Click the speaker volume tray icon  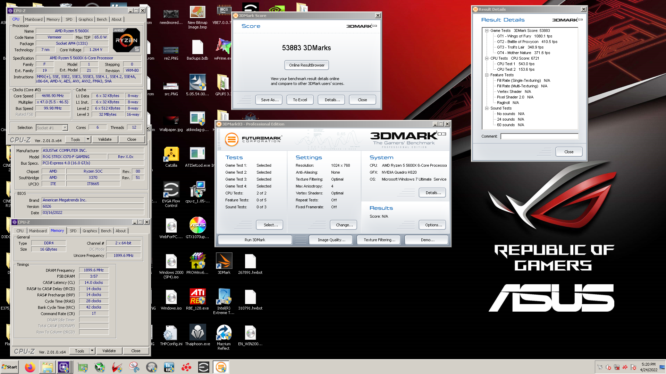point(608,367)
